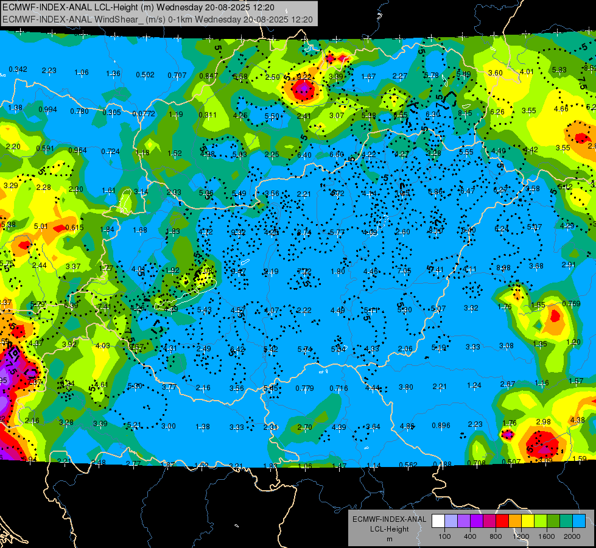Click the wind shear value '0.724'
The width and height of the screenshot is (596, 548).
[x=111, y=152]
